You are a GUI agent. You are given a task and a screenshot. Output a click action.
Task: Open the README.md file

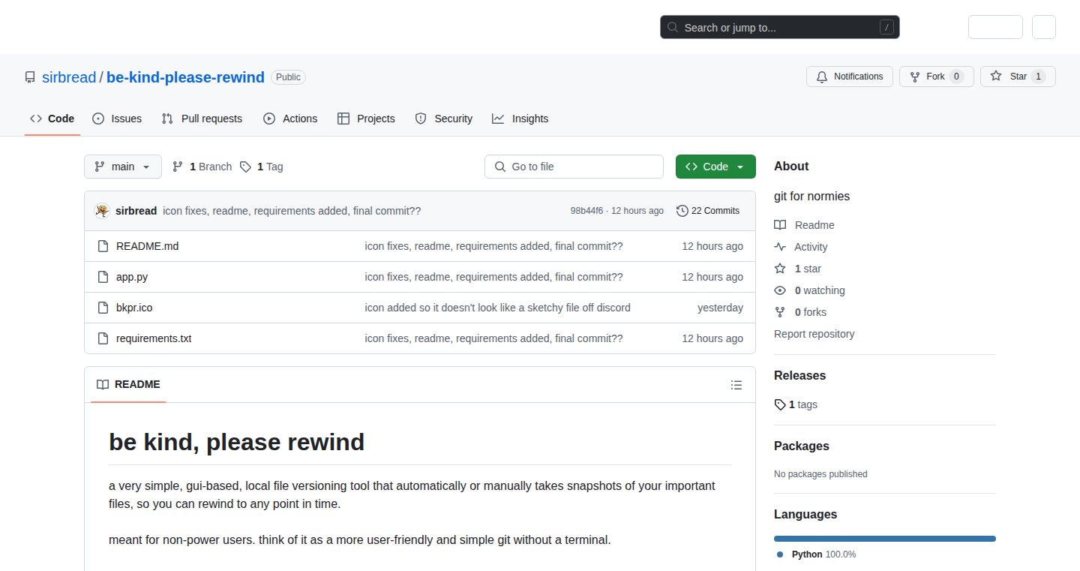click(x=147, y=246)
